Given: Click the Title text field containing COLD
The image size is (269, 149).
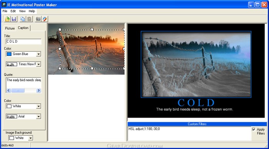Looking at the screenshot, I should pos(23,41).
